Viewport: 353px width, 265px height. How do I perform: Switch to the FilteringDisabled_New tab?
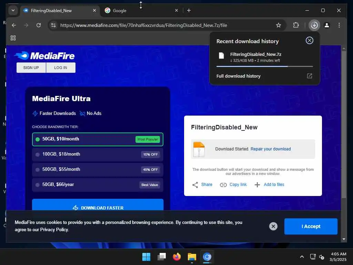coord(60,11)
